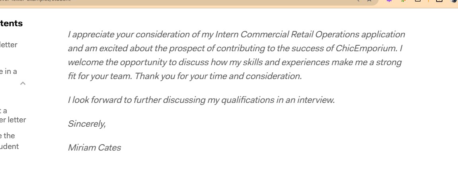Open the contents link ending "e in a"
Image resolution: width=458 pixels, height=172 pixels.
(x=8, y=72)
